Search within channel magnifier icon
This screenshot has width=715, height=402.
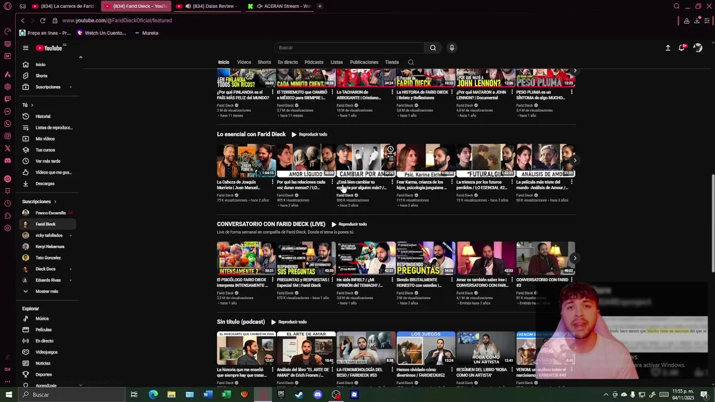tap(411, 63)
